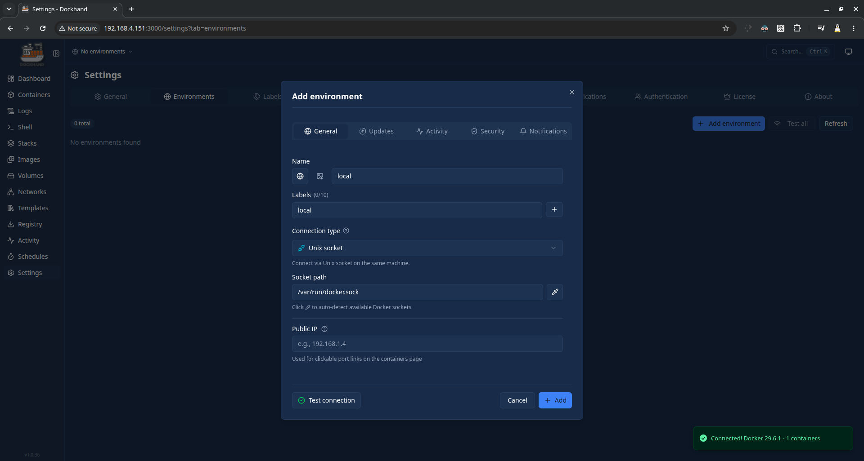The width and height of the screenshot is (864, 461).
Task: Click the Add environment button behind dialog
Action: pos(729,124)
